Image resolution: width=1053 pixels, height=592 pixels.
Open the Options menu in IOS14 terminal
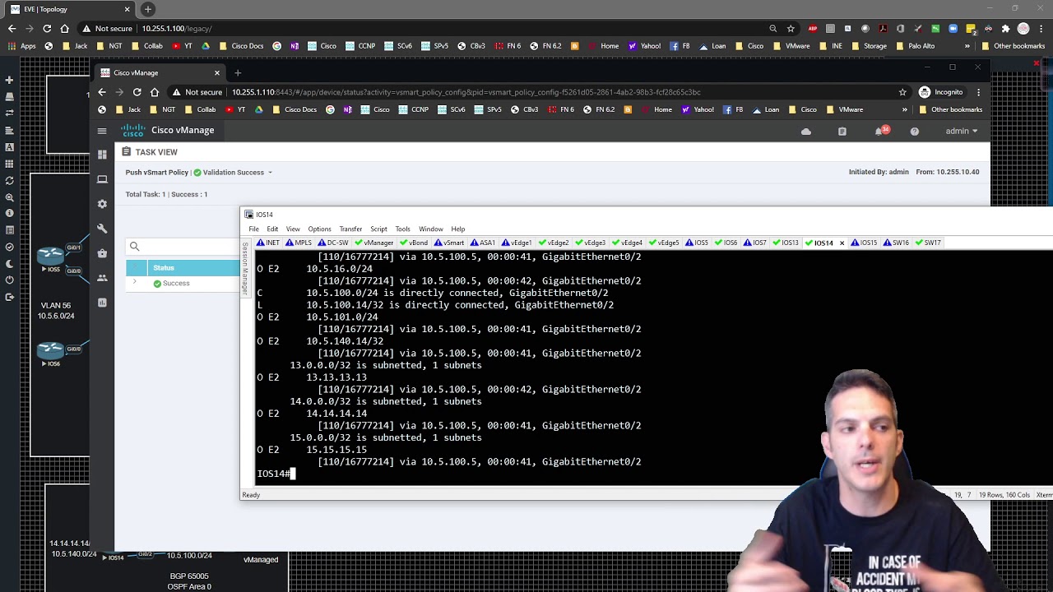(319, 229)
